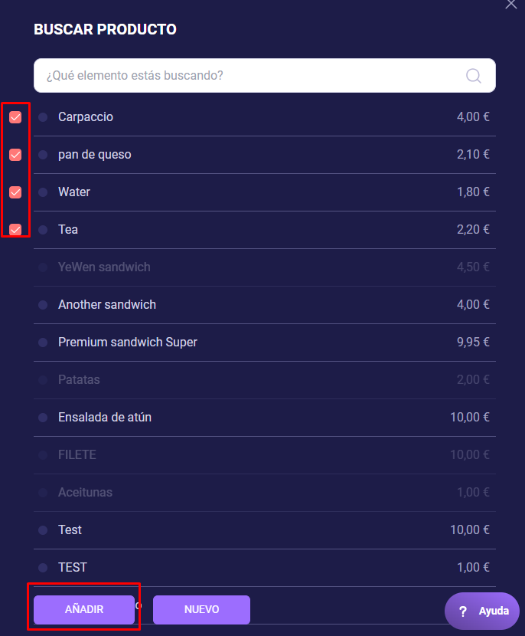
Task: Click the dot icon beside Water
Action: point(43,192)
